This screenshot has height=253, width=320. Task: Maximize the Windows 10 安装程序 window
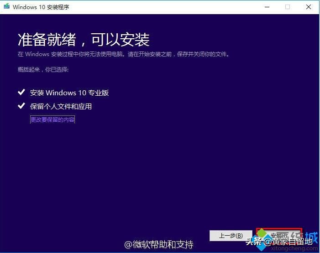click(x=287, y=7)
